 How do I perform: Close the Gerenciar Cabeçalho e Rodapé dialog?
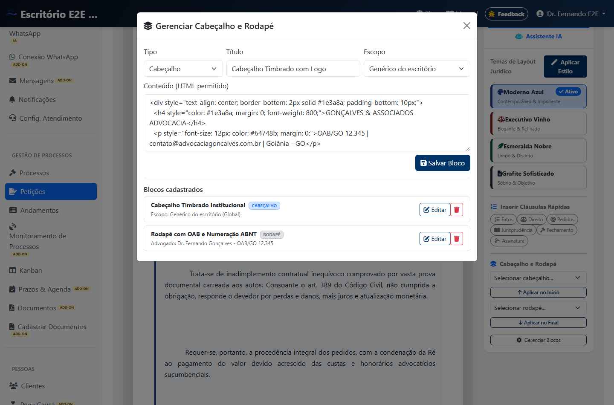467,26
